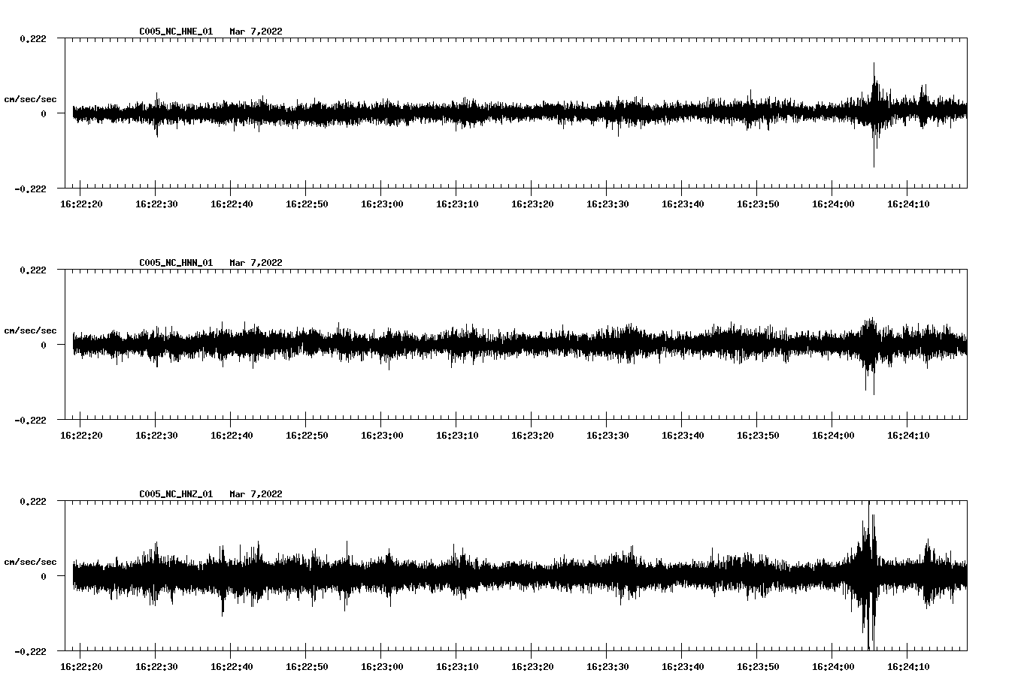Select the 16:23:40 time label under the HNE plot
This screenshot has width=1021, height=694.
click(683, 204)
